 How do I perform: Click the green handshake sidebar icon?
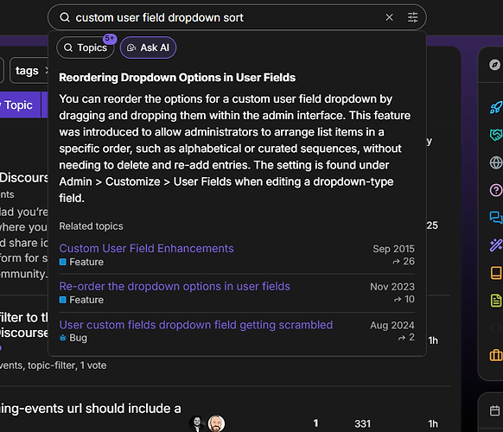tap(496, 135)
